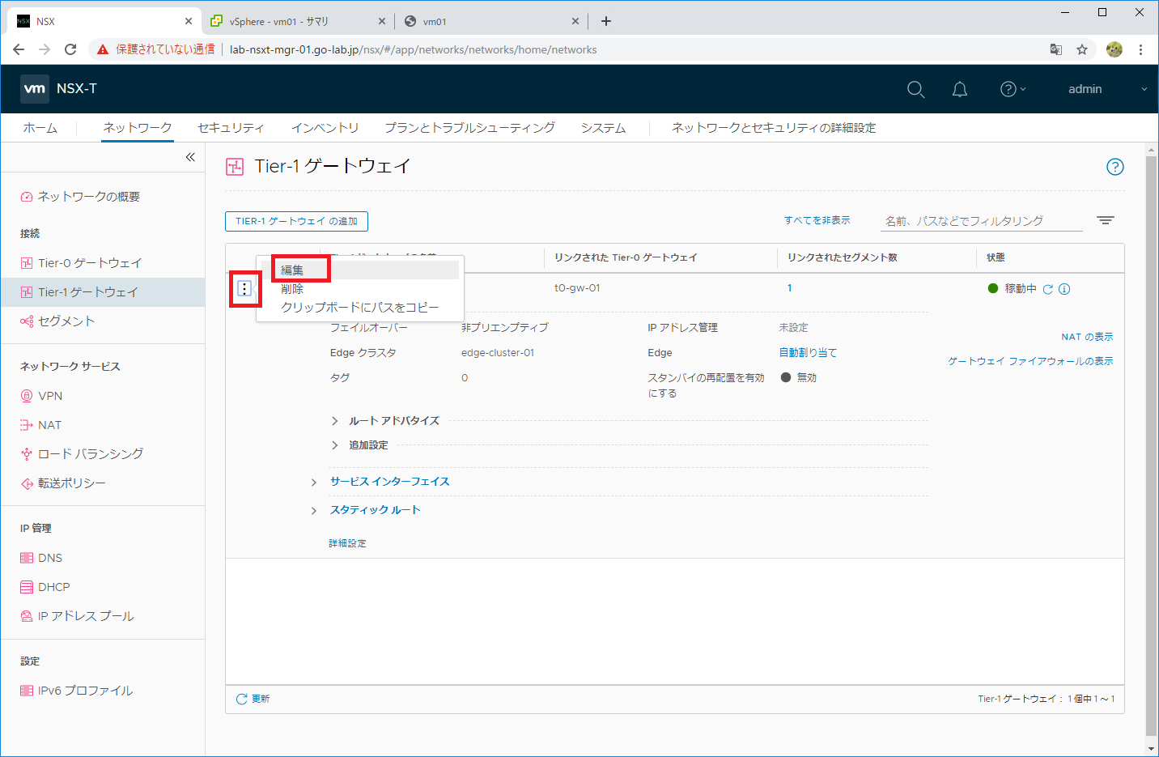The image size is (1159, 757).
Task: Open the three-dot actions menu for gateway
Action: coord(244,288)
